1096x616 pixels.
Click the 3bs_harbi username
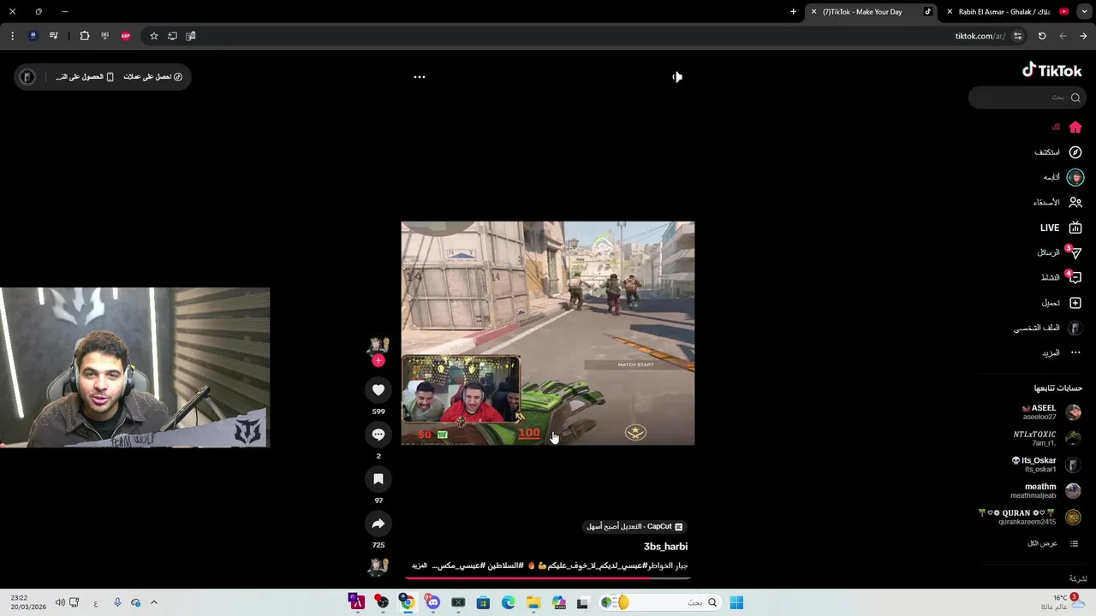(x=665, y=546)
